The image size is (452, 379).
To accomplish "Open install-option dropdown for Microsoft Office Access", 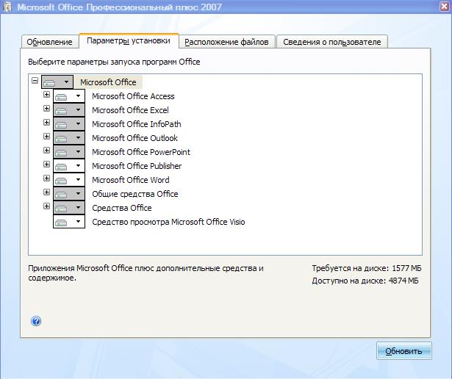I will tap(69, 96).
